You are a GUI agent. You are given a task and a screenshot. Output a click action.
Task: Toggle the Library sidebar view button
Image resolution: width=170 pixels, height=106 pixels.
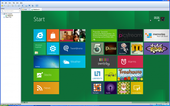tap(23, 6)
